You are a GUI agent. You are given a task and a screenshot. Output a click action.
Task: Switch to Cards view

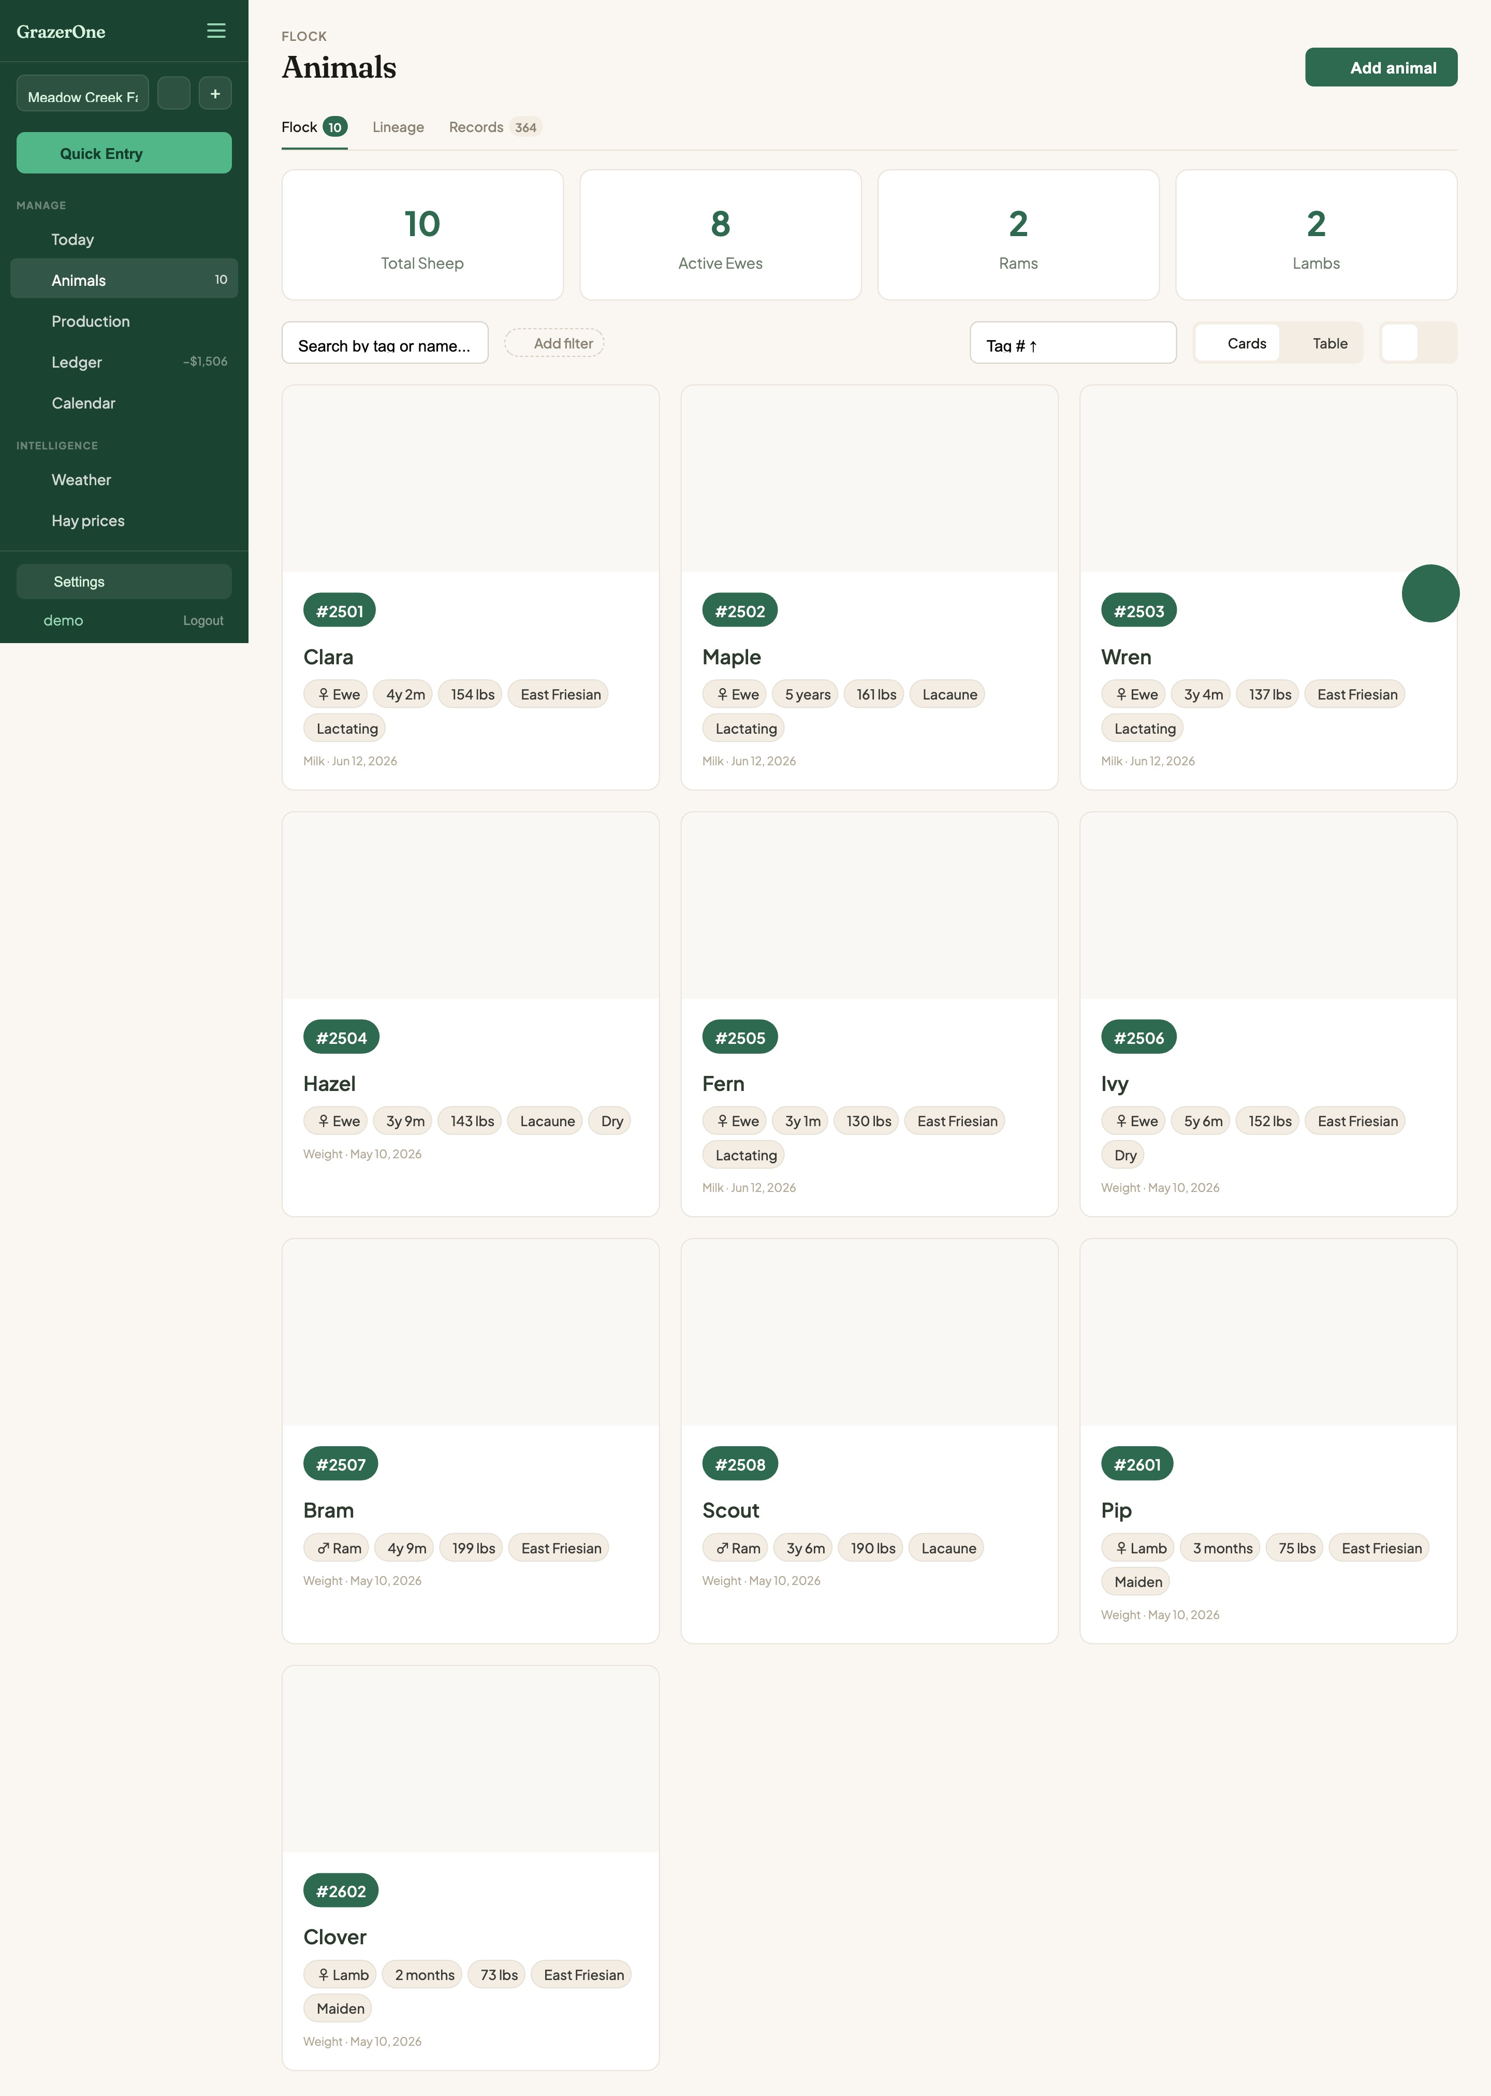point(1237,343)
